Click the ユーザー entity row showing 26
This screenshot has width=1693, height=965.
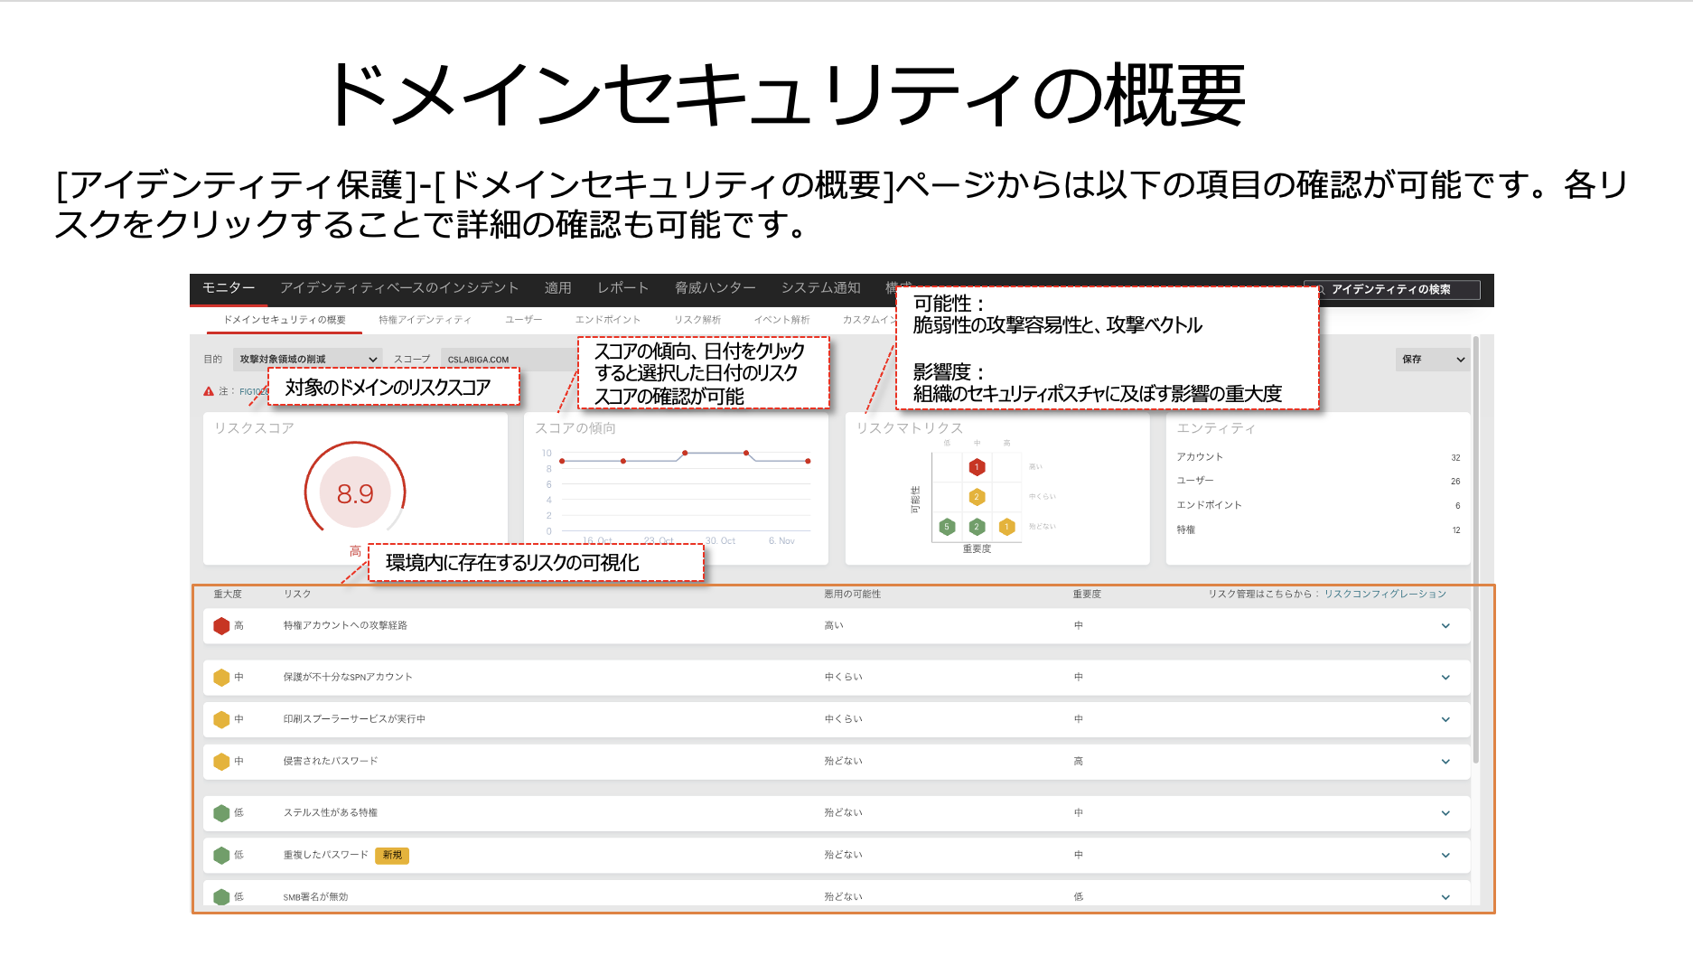(1318, 481)
